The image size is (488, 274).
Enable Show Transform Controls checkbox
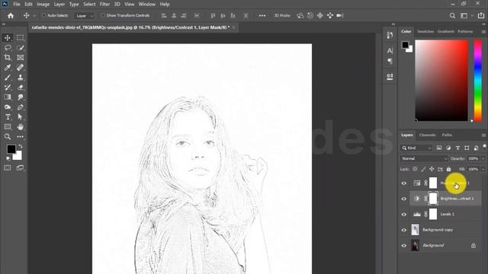103,15
